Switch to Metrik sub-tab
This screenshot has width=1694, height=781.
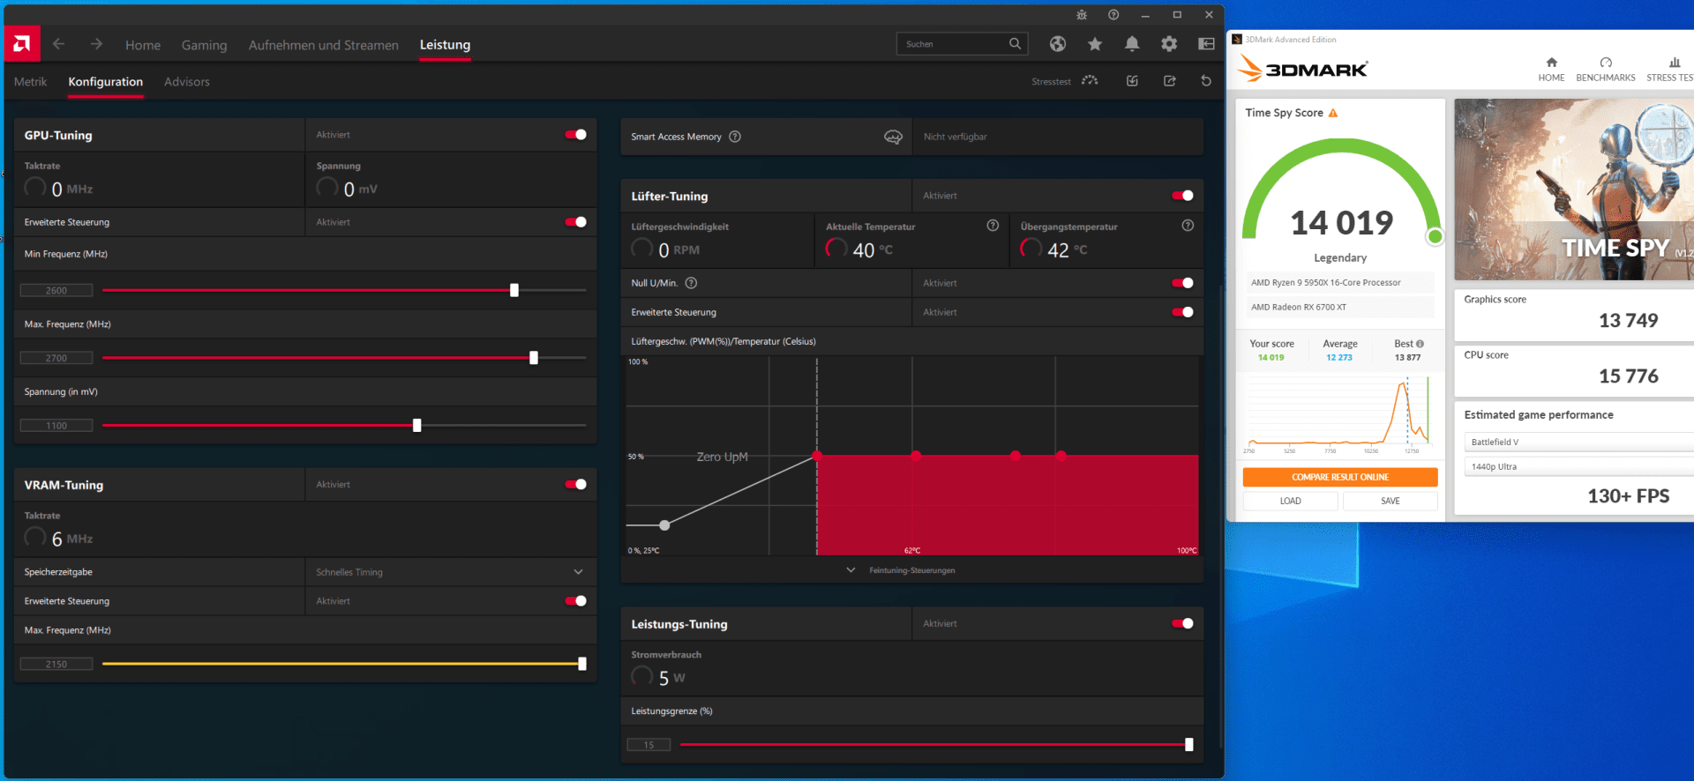(x=31, y=82)
